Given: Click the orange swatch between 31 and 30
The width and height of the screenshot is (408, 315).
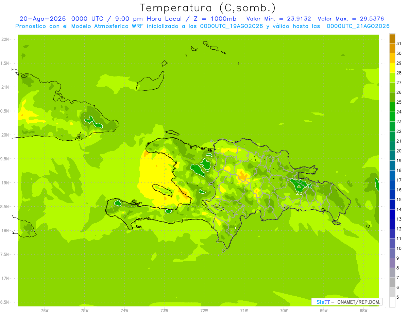Looking at the screenshot, I should click(x=392, y=49).
